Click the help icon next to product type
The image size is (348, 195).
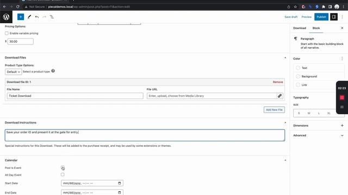[53, 71]
